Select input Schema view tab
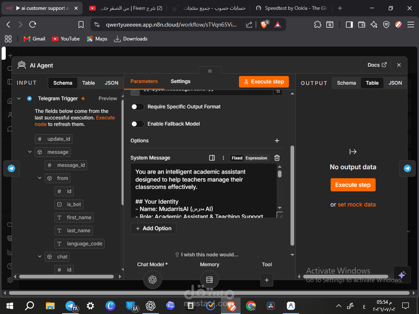The width and height of the screenshot is (419, 314). [63, 83]
